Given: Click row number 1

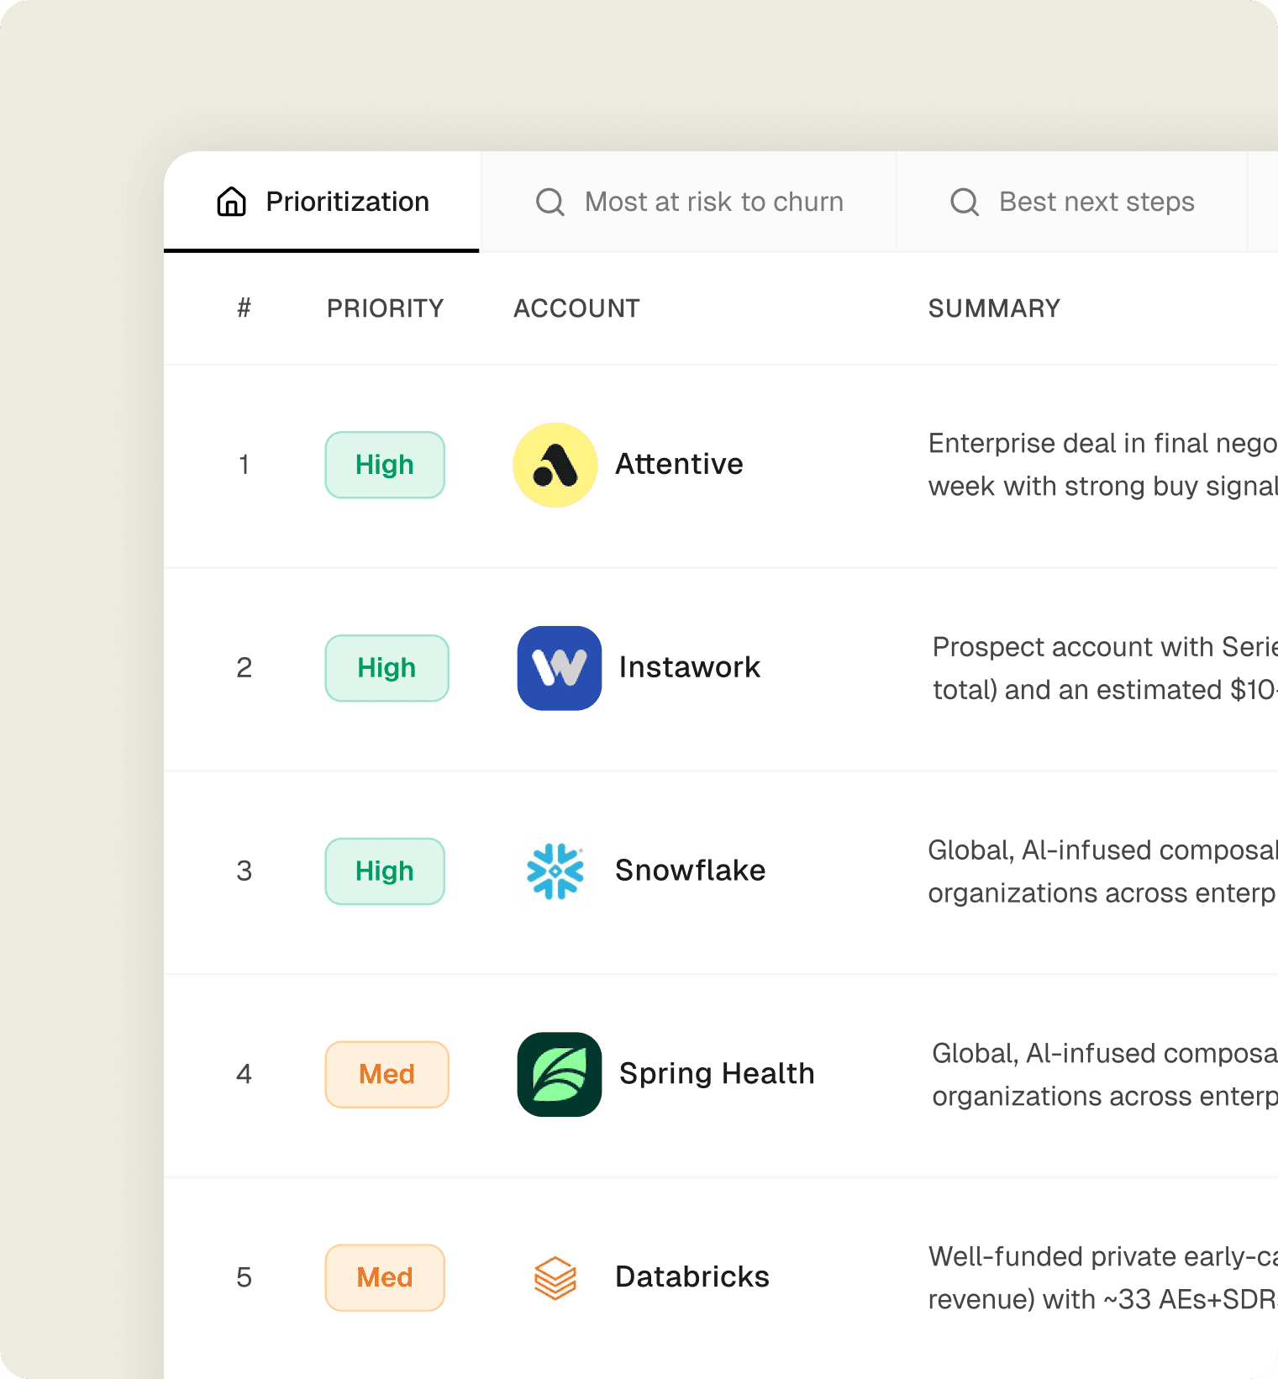Looking at the screenshot, I should tap(244, 465).
